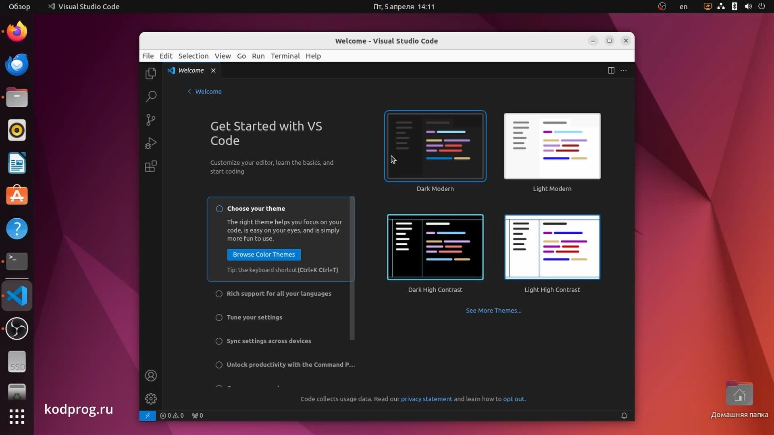Close the Welcome tab
774x435 pixels.
(x=213, y=70)
